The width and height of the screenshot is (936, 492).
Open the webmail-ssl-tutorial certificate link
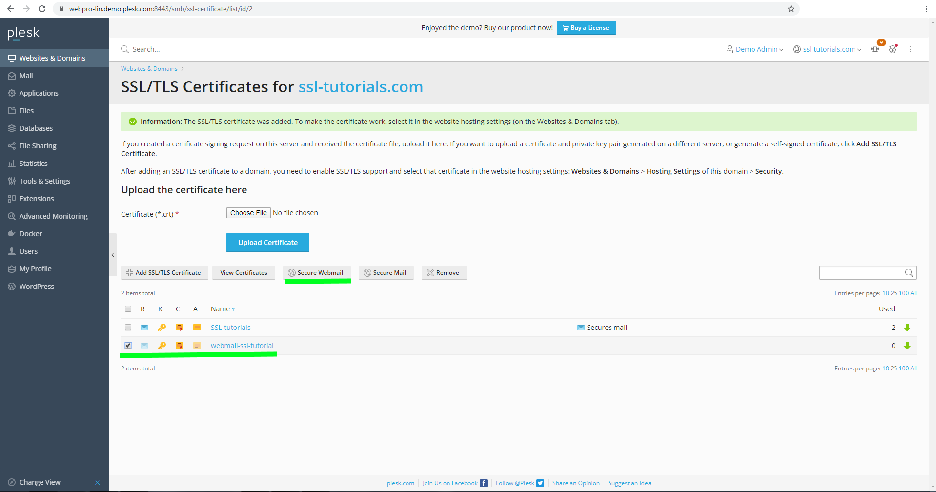[x=242, y=346]
